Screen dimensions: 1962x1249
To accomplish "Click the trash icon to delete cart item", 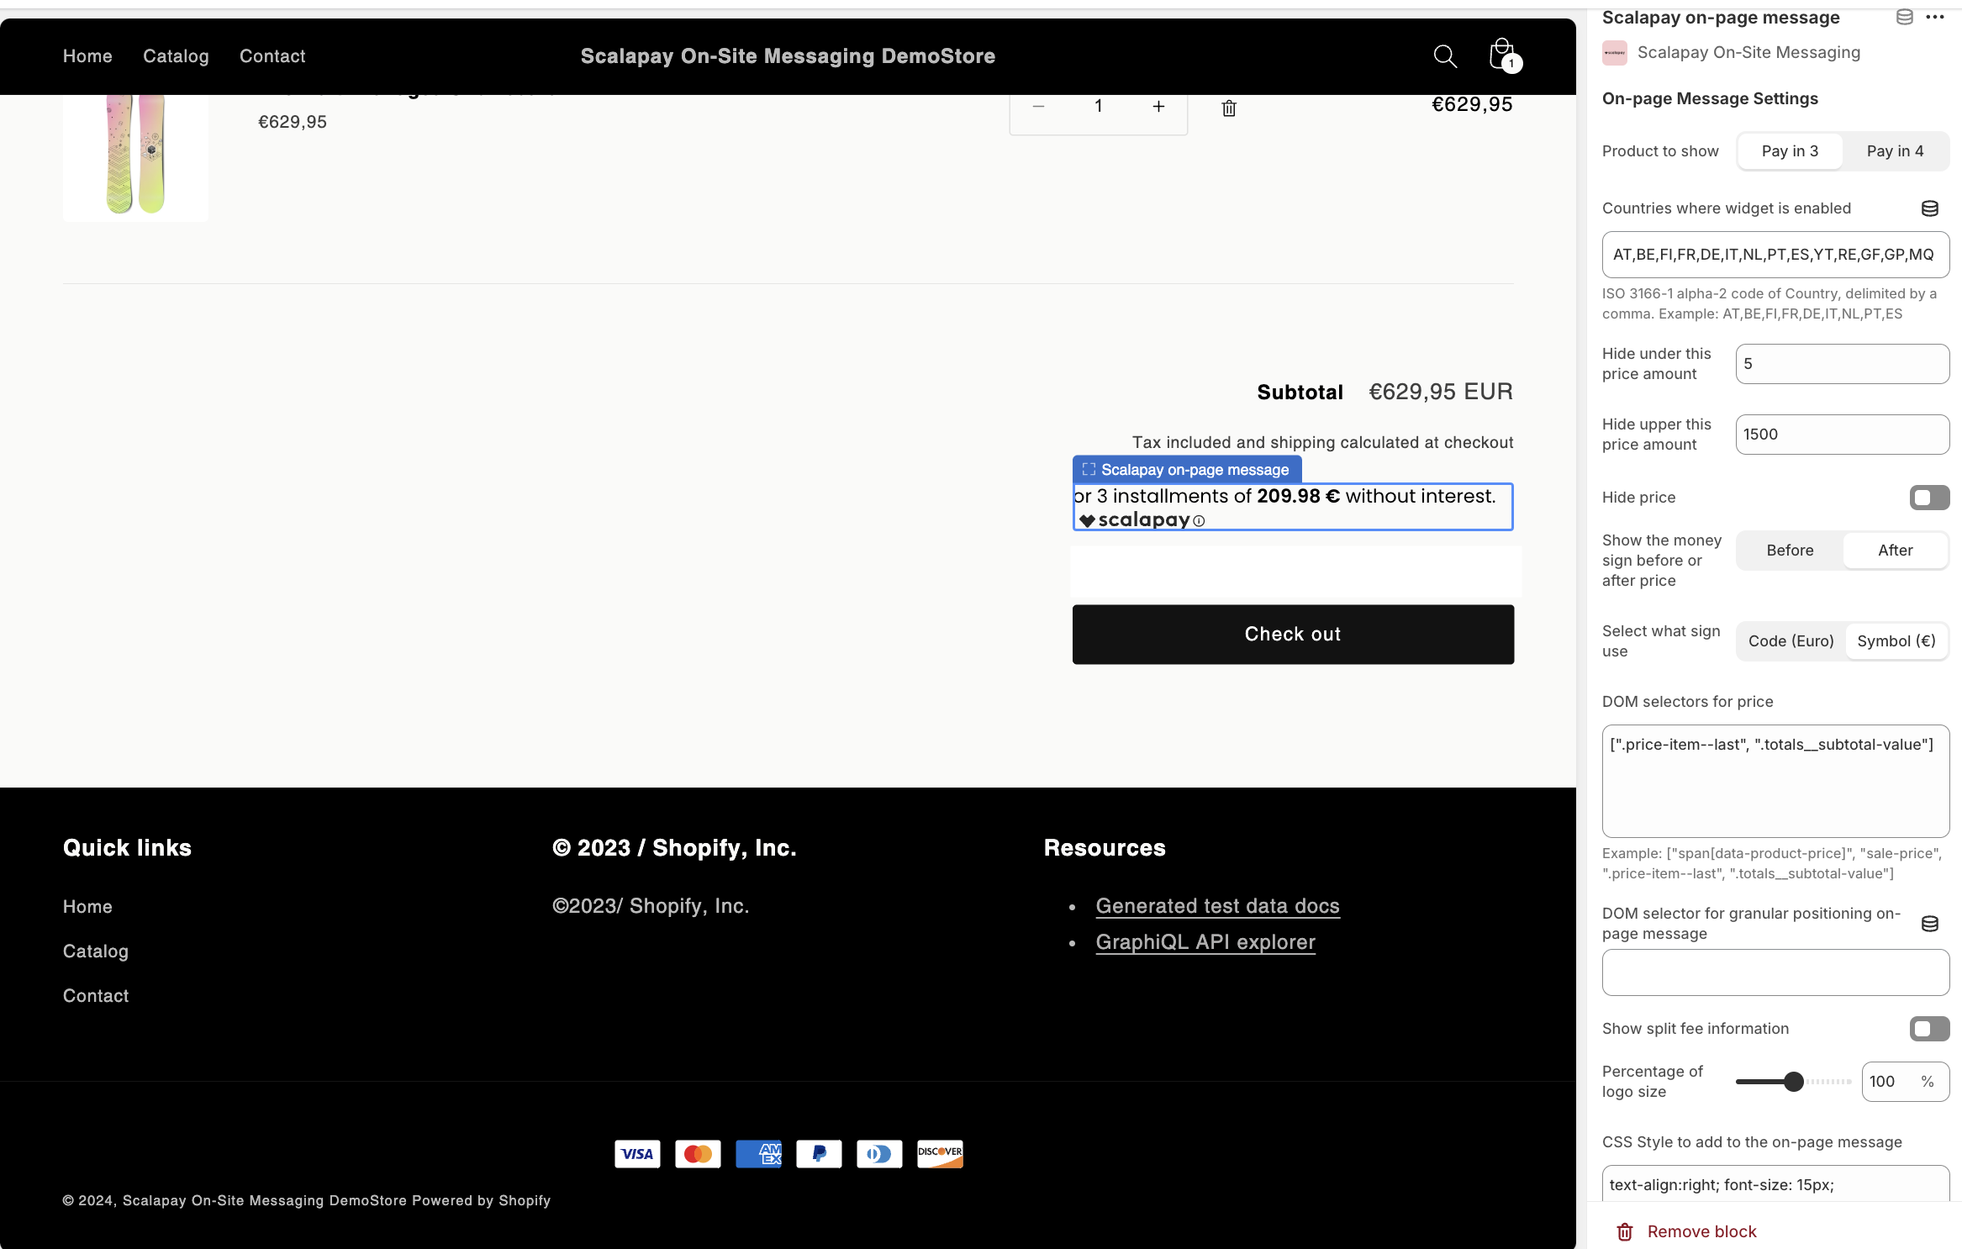I will coord(1228,108).
